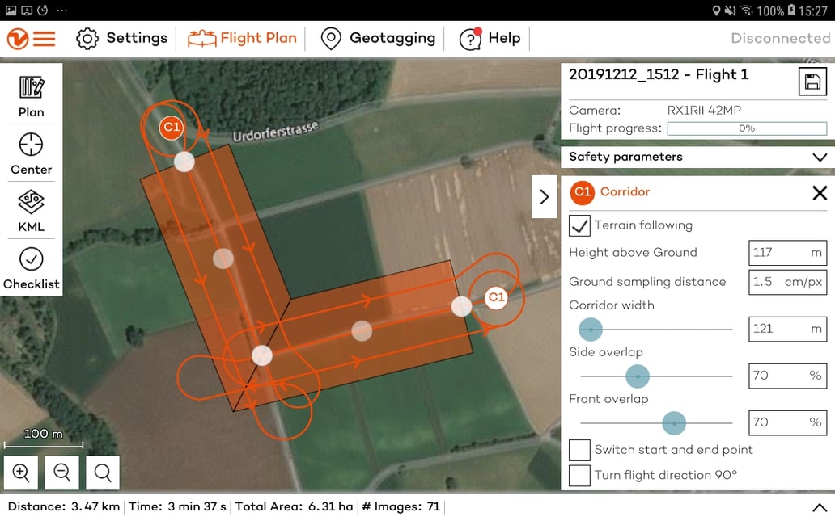Switch to the Geotagging tab
This screenshot has width=835, height=521.
378,39
